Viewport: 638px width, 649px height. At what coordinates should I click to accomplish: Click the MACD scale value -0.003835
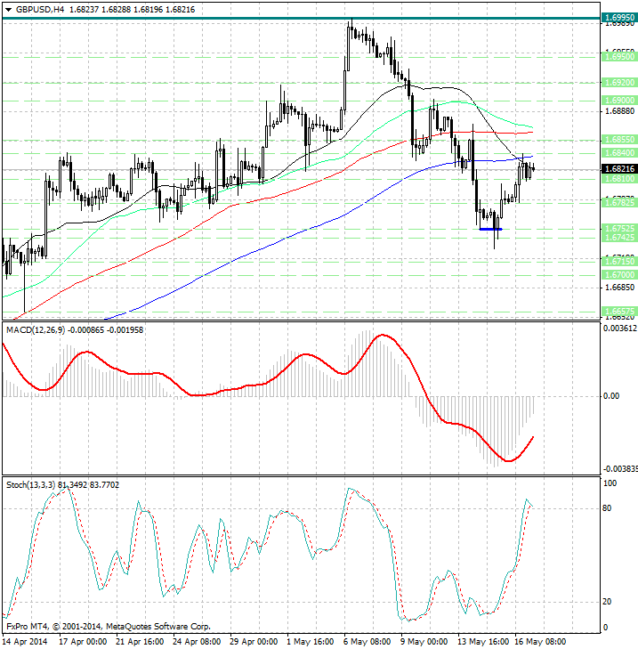pyautogui.click(x=620, y=468)
